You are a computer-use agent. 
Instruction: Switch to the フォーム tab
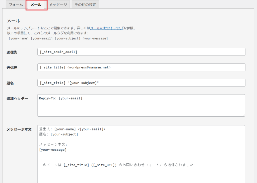pos(16,5)
